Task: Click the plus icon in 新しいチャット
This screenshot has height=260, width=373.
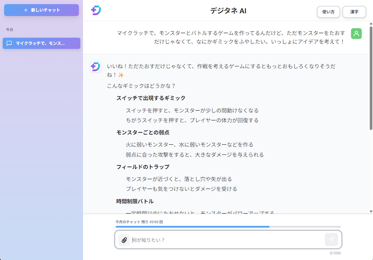Action: click(x=26, y=10)
